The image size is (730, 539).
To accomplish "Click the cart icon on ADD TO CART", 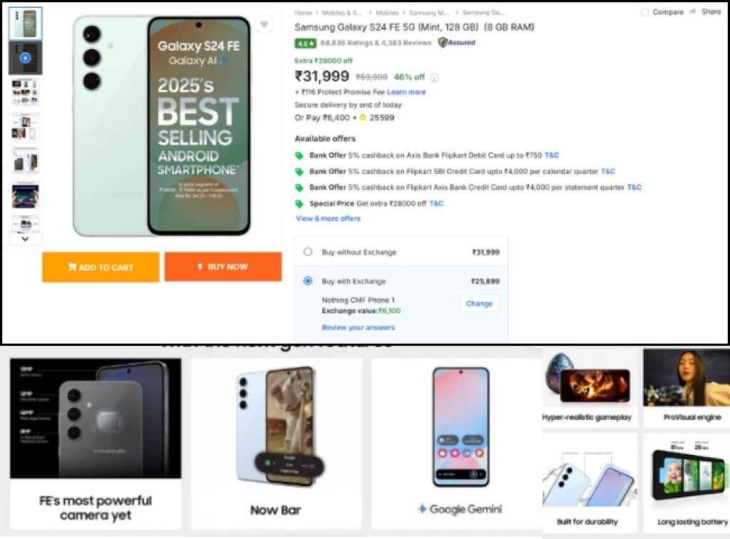I will coord(71,267).
